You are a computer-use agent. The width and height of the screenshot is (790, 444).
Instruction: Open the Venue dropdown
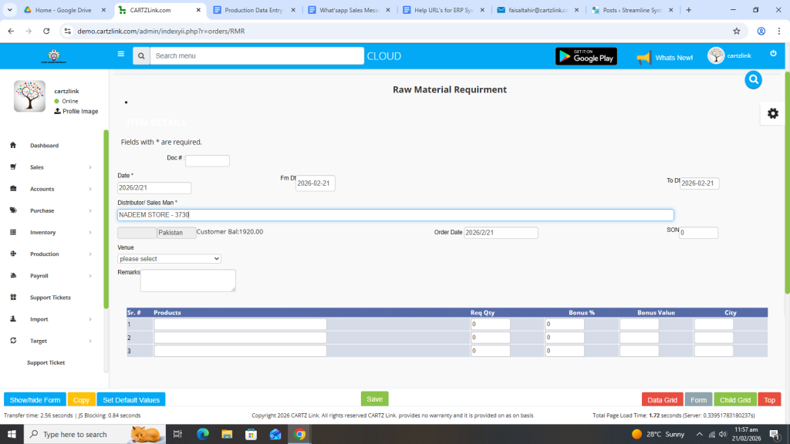[169, 259]
